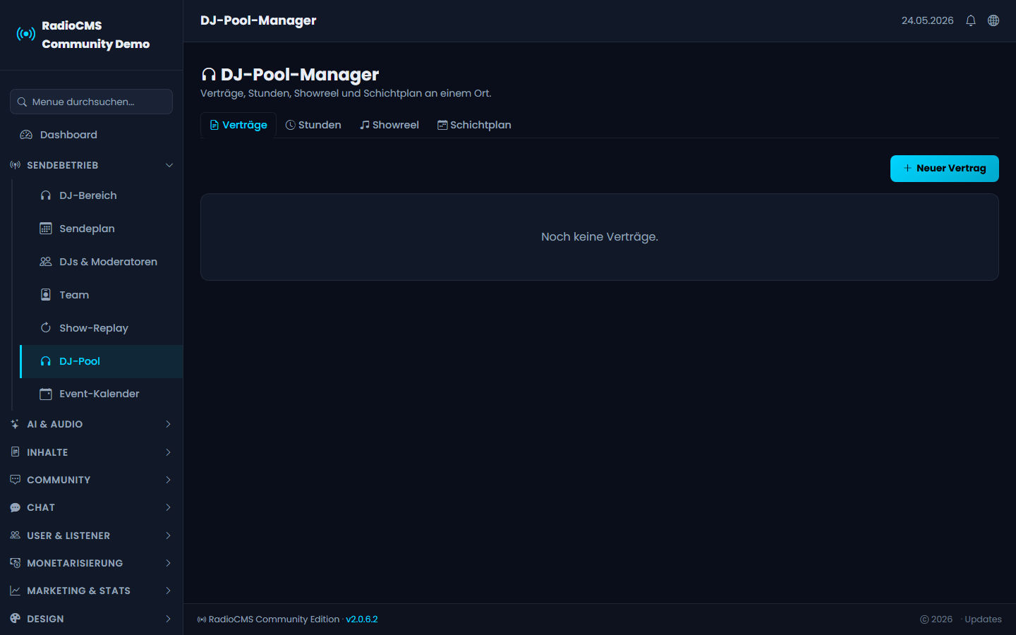This screenshot has height=635, width=1016.
Task: Collapse the Sendebetrieb section chevron
Action: tap(169, 165)
